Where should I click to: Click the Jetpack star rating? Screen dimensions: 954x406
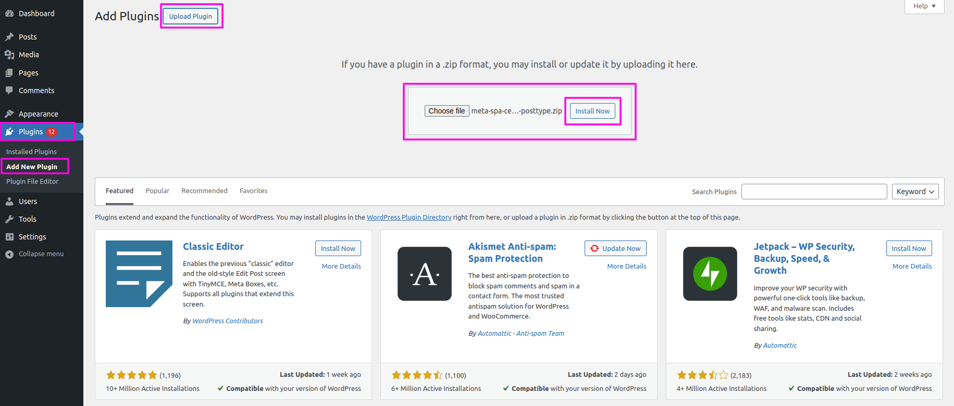703,375
